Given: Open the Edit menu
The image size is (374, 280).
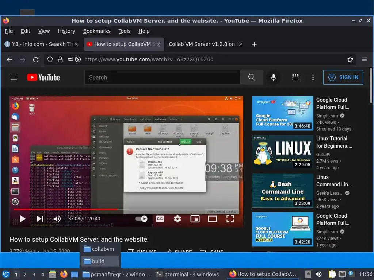Looking at the screenshot, I should click(26, 31).
